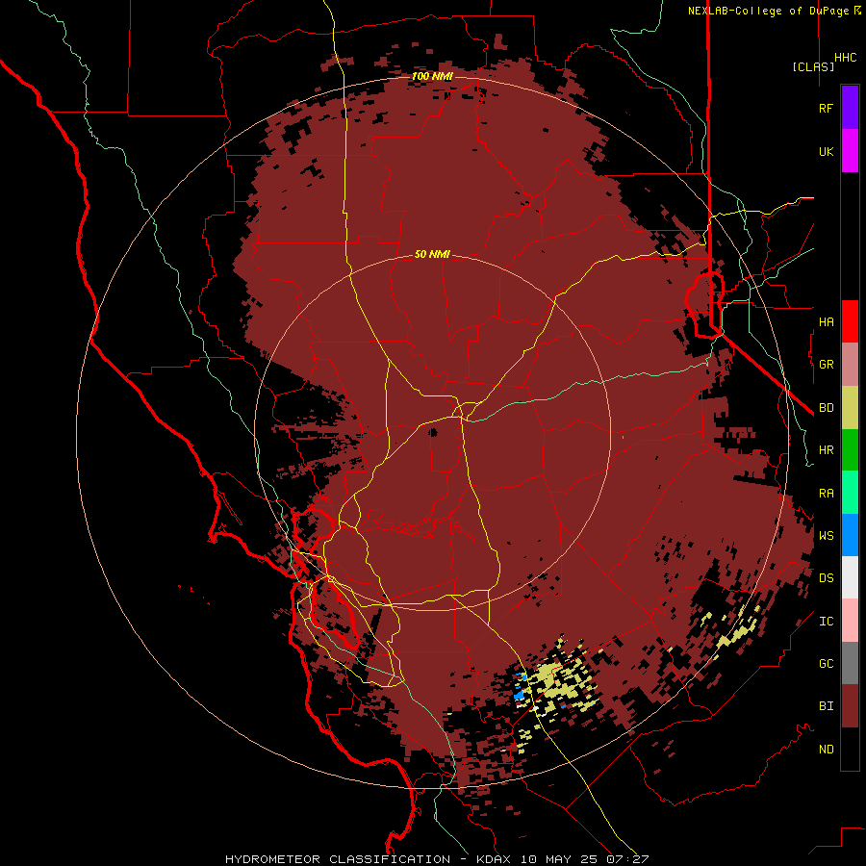Click the BD legend label
This screenshot has width=866, height=866.
click(826, 408)
